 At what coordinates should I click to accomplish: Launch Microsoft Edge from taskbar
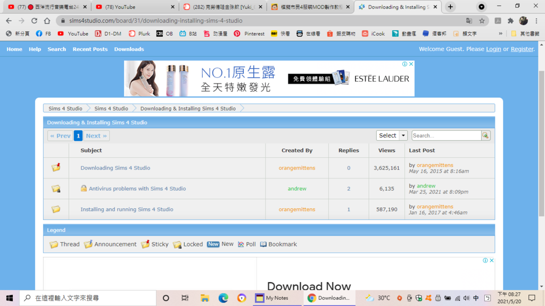click(223, 298)
